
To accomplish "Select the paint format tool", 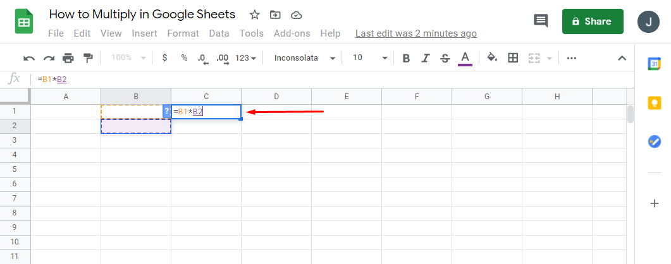I will click(x=88, y=58).
